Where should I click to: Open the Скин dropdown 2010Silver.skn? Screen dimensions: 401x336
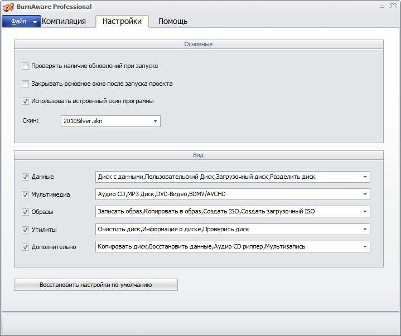click(110, 121)
